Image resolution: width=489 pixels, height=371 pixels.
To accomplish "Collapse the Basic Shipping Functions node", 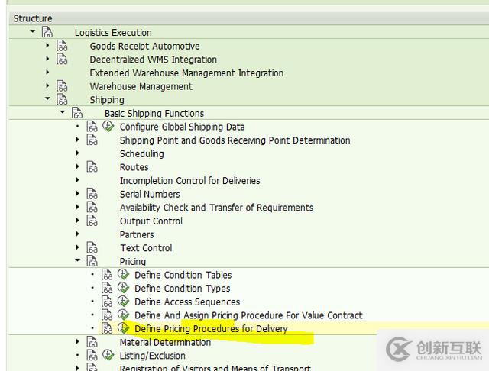I will 63,113.
